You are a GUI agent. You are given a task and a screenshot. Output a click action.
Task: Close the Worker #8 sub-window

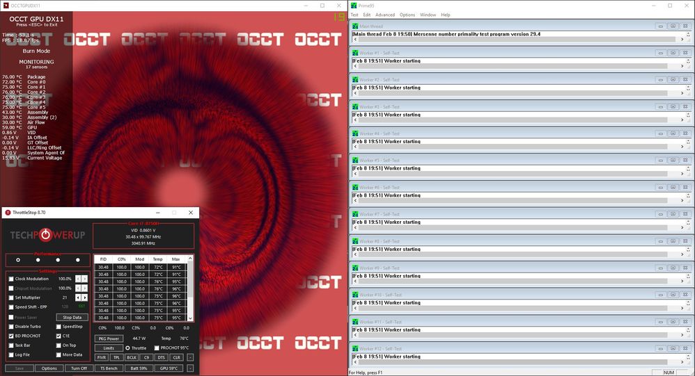point(685,241)
